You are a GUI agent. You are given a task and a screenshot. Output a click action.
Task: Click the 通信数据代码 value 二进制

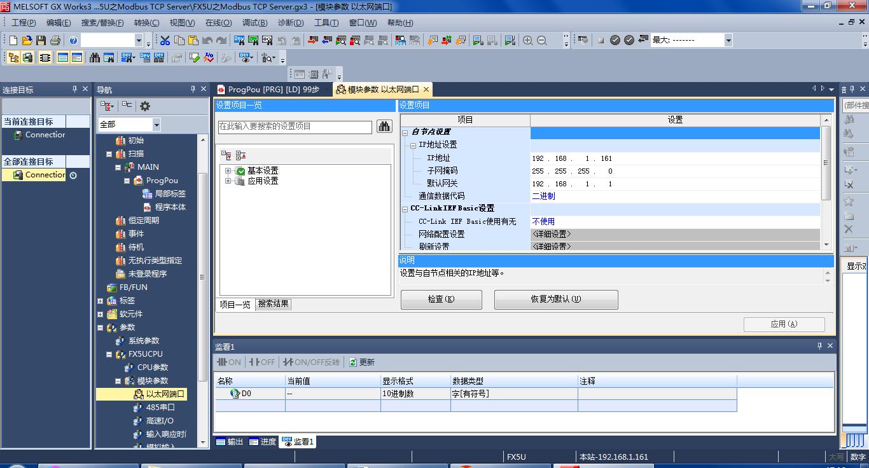coord(675,196)
